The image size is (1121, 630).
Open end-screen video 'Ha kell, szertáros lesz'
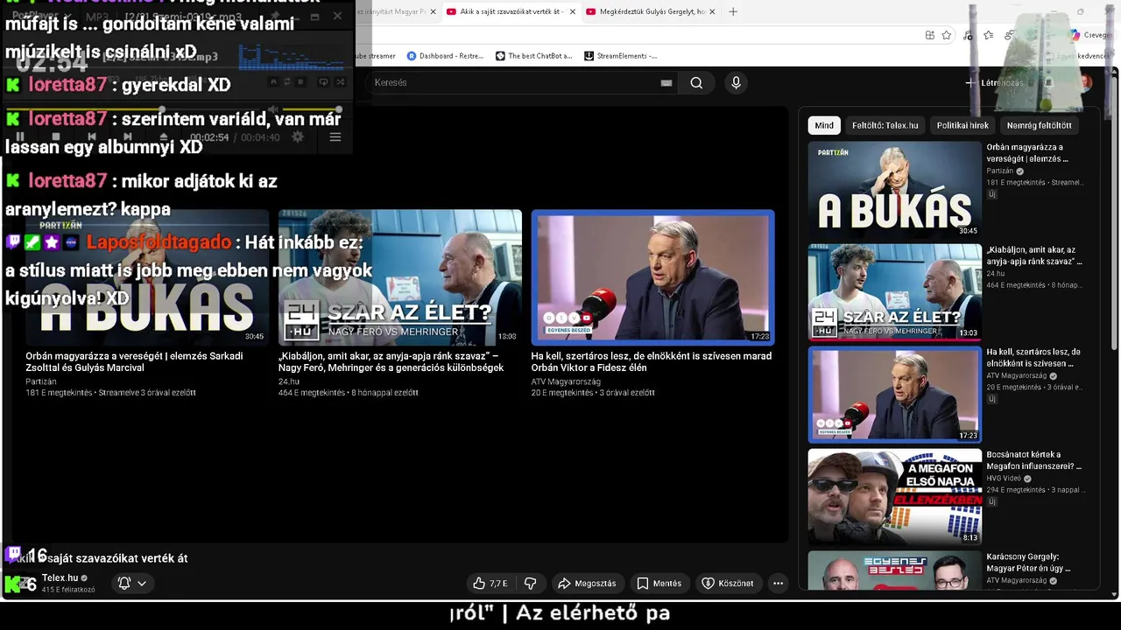coord(652,277)
